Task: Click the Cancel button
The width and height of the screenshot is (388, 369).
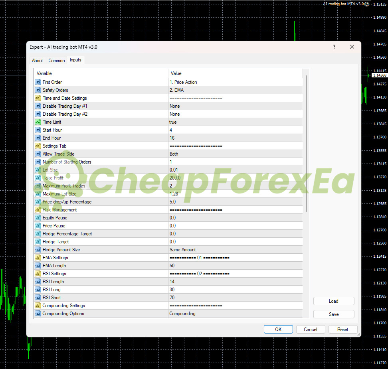Action: point(310,329)
